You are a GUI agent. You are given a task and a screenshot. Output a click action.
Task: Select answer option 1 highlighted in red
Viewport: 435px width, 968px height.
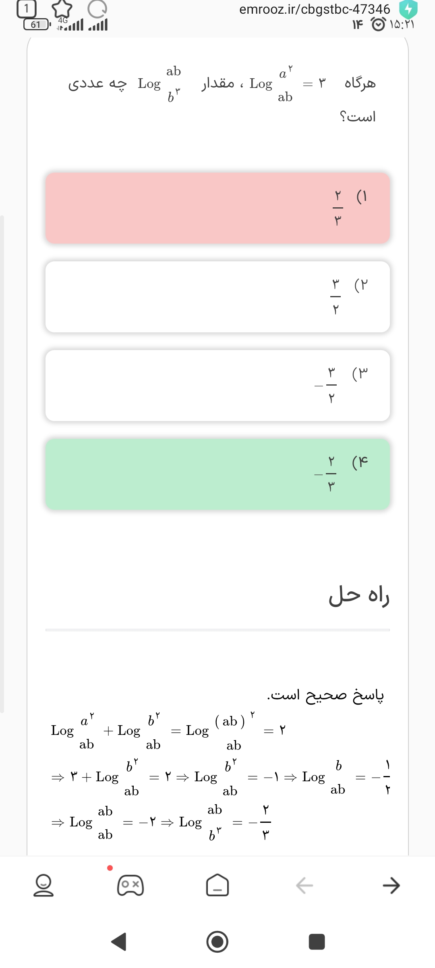217,208
